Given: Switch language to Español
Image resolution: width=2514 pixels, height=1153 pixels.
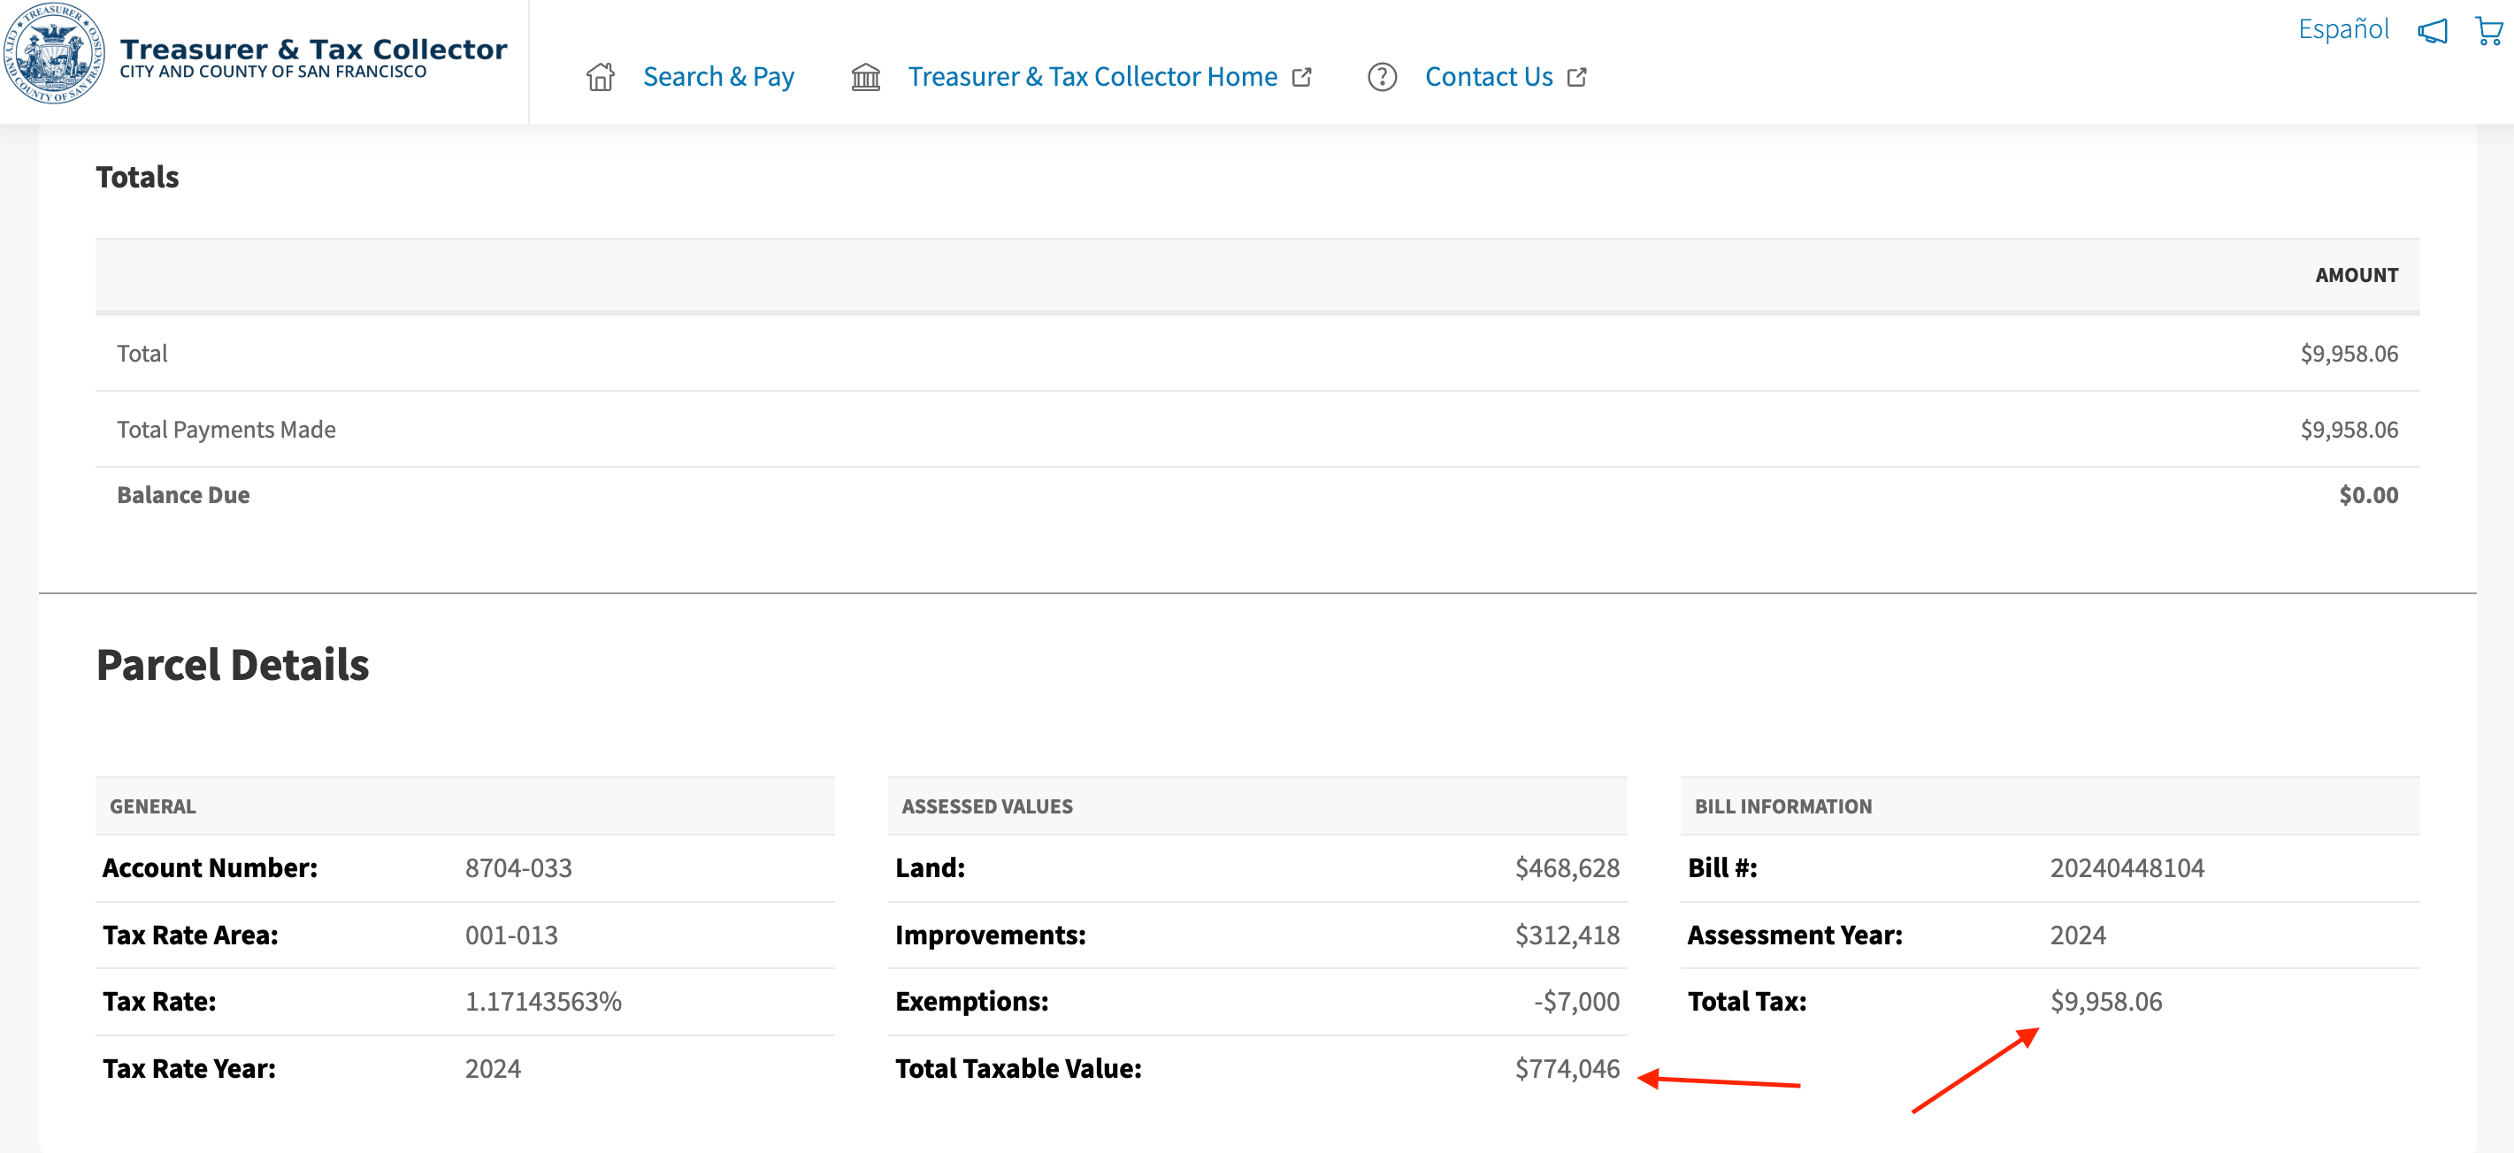Looking at the screenshot, I should (x=2342, y=29).
